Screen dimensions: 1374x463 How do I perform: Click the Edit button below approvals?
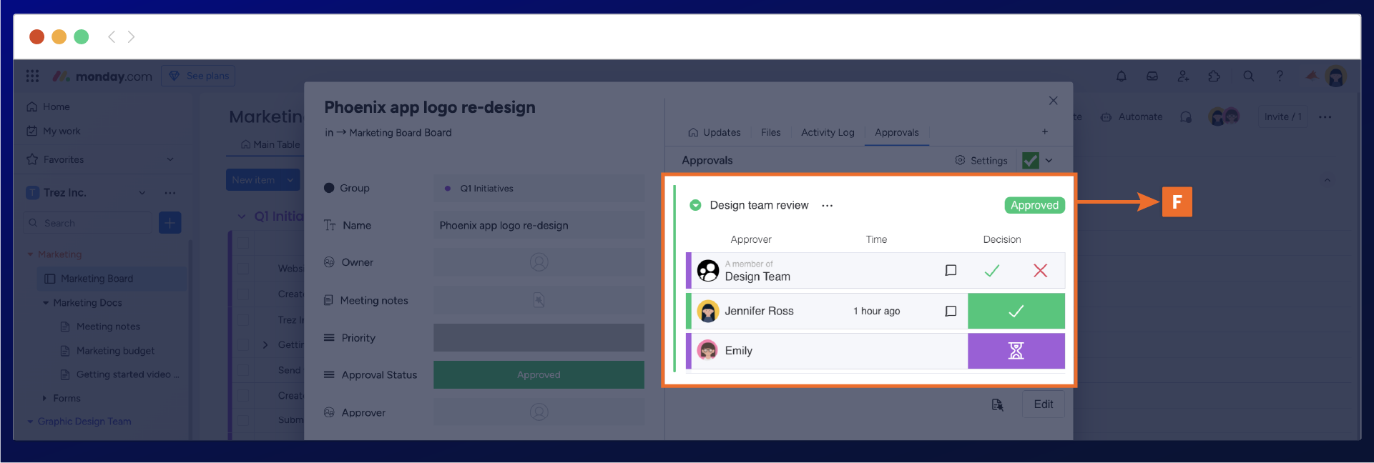click(1043, 404)
